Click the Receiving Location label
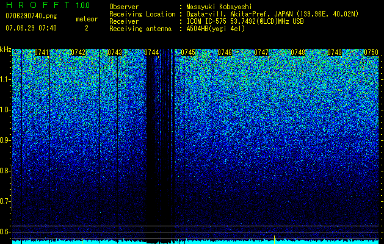 point(142,14)
